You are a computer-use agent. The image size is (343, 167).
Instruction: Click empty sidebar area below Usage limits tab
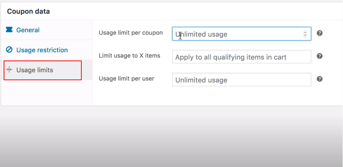click(x=46, y=93)
